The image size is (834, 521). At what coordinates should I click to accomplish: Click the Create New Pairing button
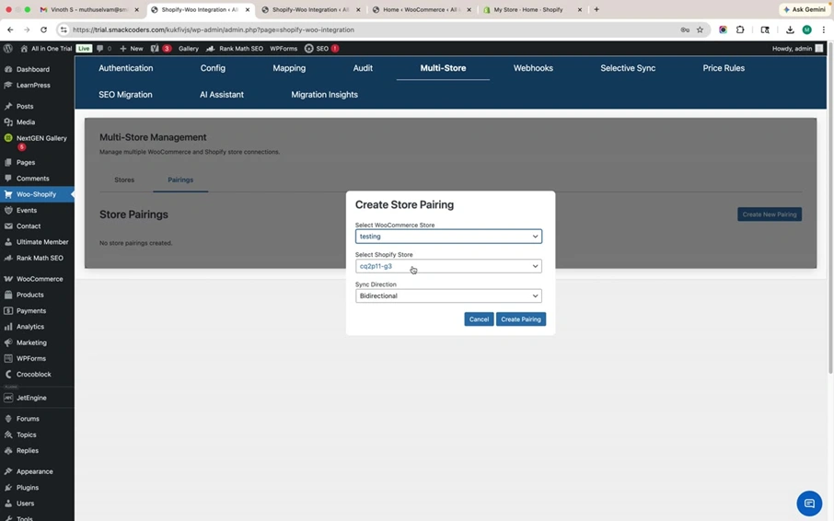(x=770, y=214)
